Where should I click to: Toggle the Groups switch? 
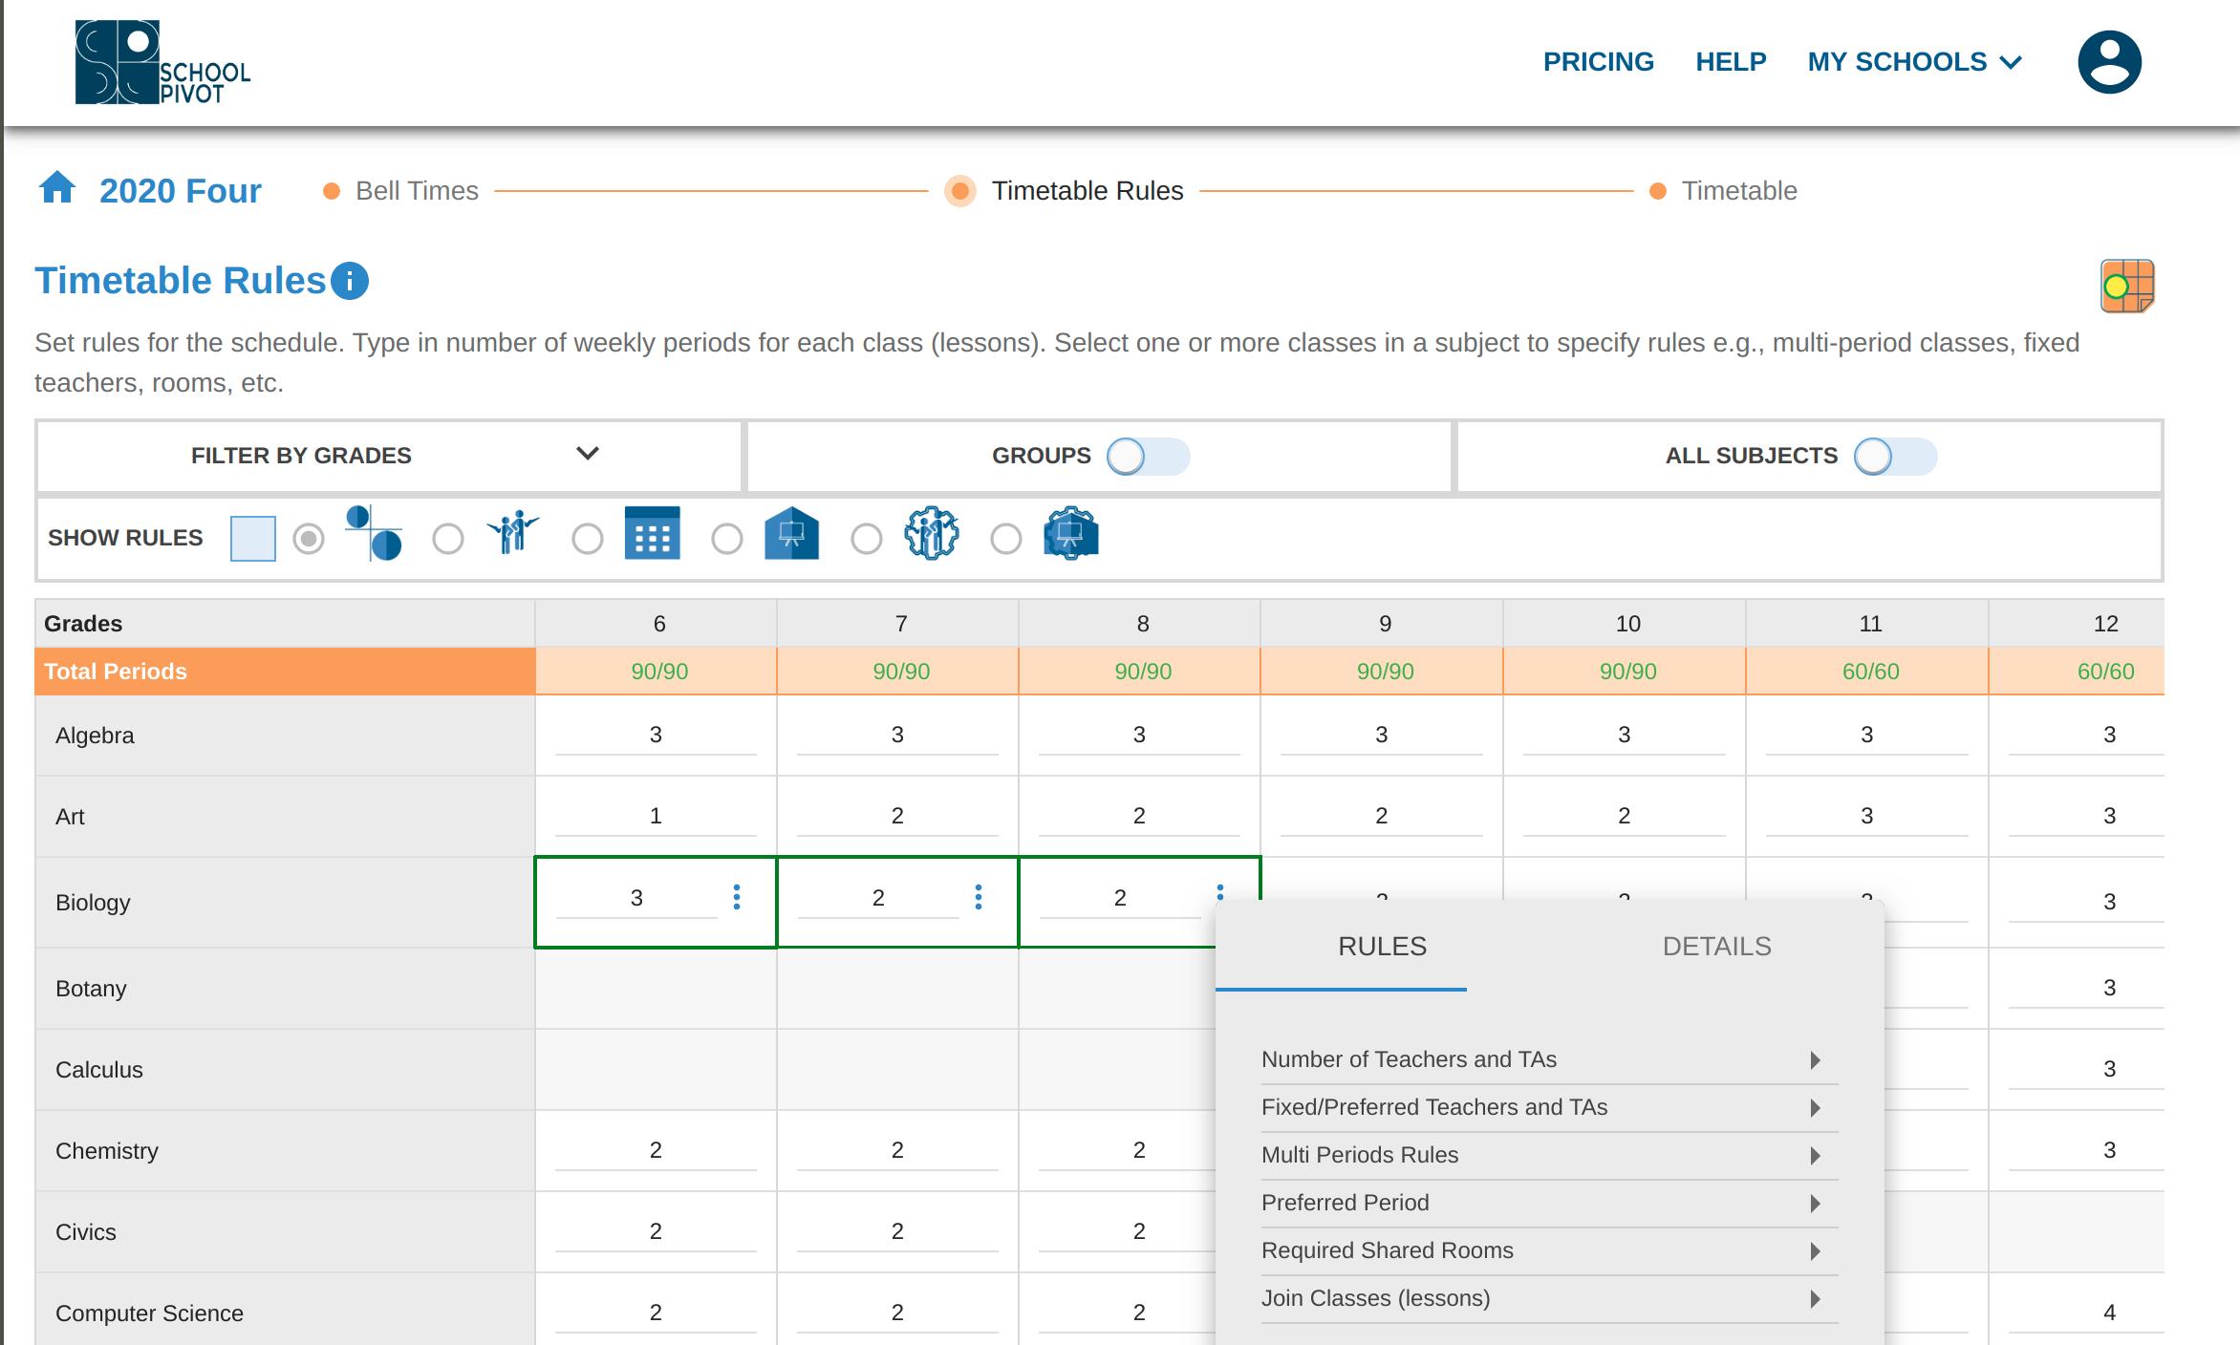coord(1148,457)
